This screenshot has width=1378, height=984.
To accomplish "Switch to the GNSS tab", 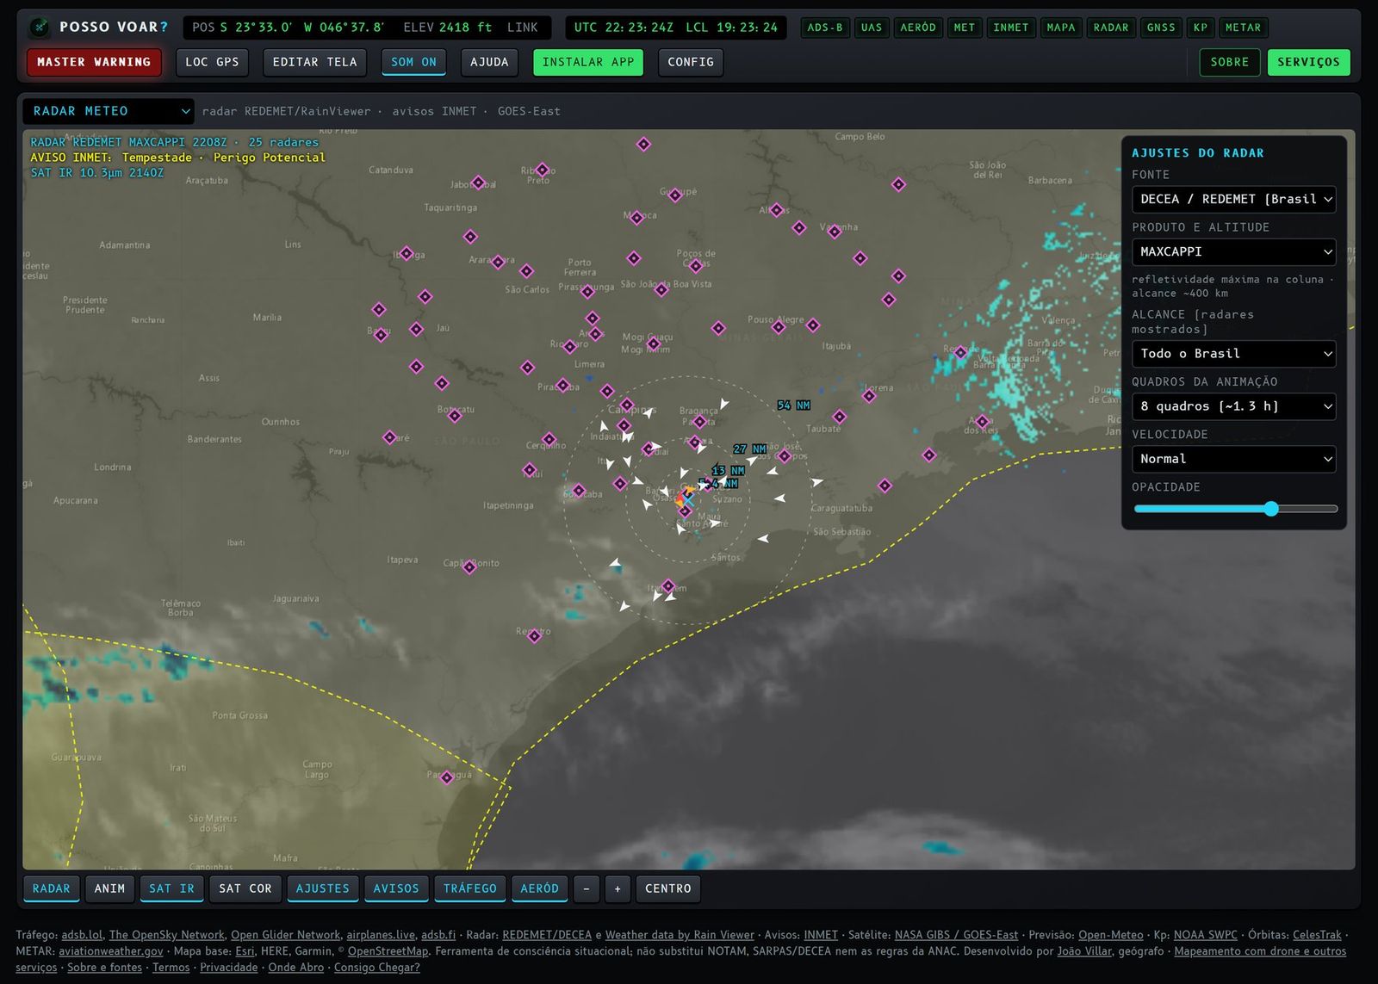I will 1161,28.
